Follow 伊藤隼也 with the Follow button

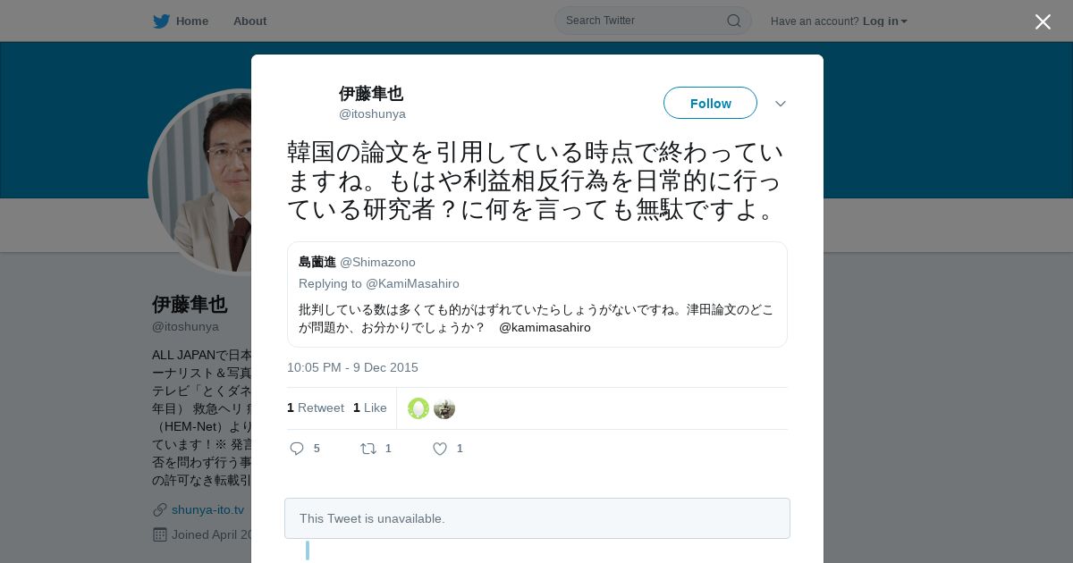coord(710,103)
